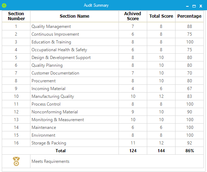Click percentage 83 for Manufacturing Quality

pyautogui.click(x=189, y=96)
